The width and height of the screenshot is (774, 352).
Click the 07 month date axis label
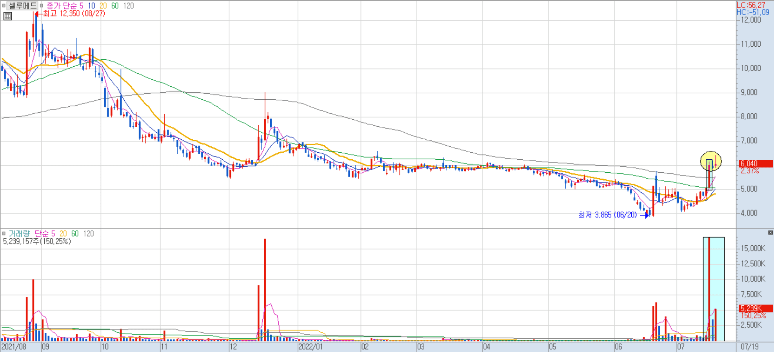[681, 347]
